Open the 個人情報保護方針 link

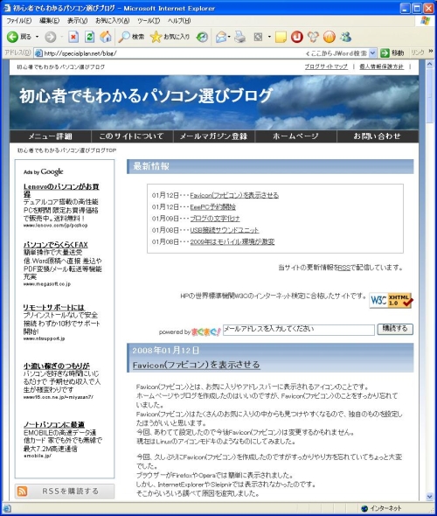pos(381,66)
